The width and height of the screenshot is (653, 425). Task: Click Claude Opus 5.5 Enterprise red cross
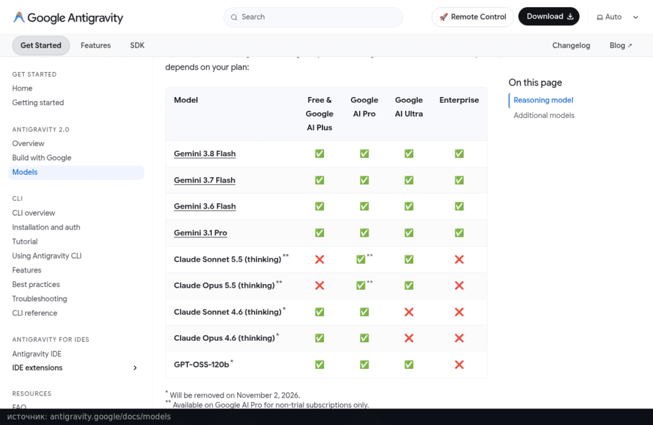(x=459, y=285)
